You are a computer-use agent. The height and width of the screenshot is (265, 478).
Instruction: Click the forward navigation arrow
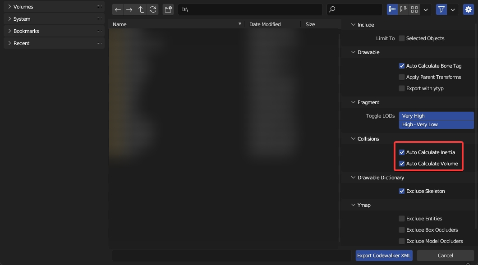(x=129, y=9)
